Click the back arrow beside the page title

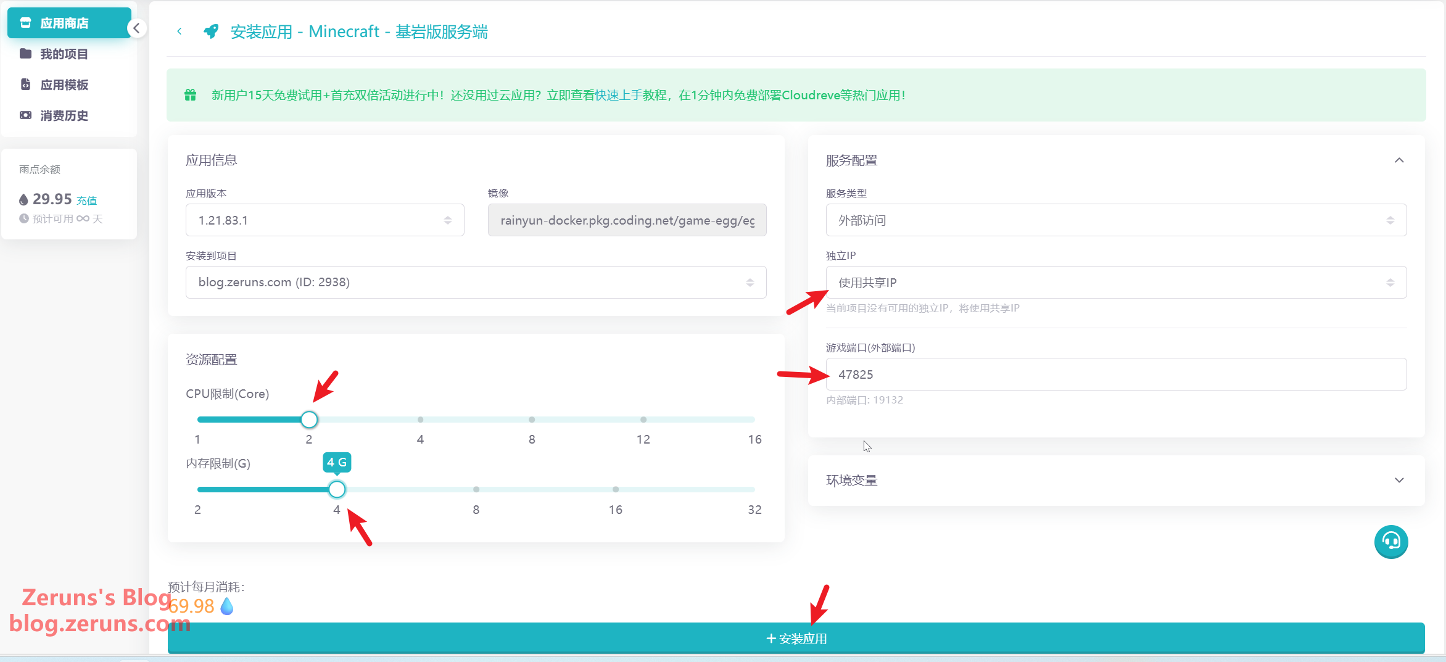coord(179,31)
